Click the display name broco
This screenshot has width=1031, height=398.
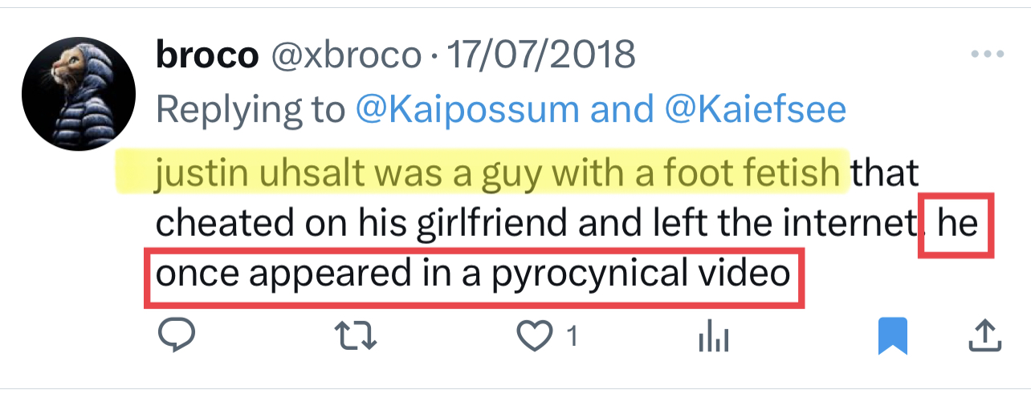click(207, 55)
